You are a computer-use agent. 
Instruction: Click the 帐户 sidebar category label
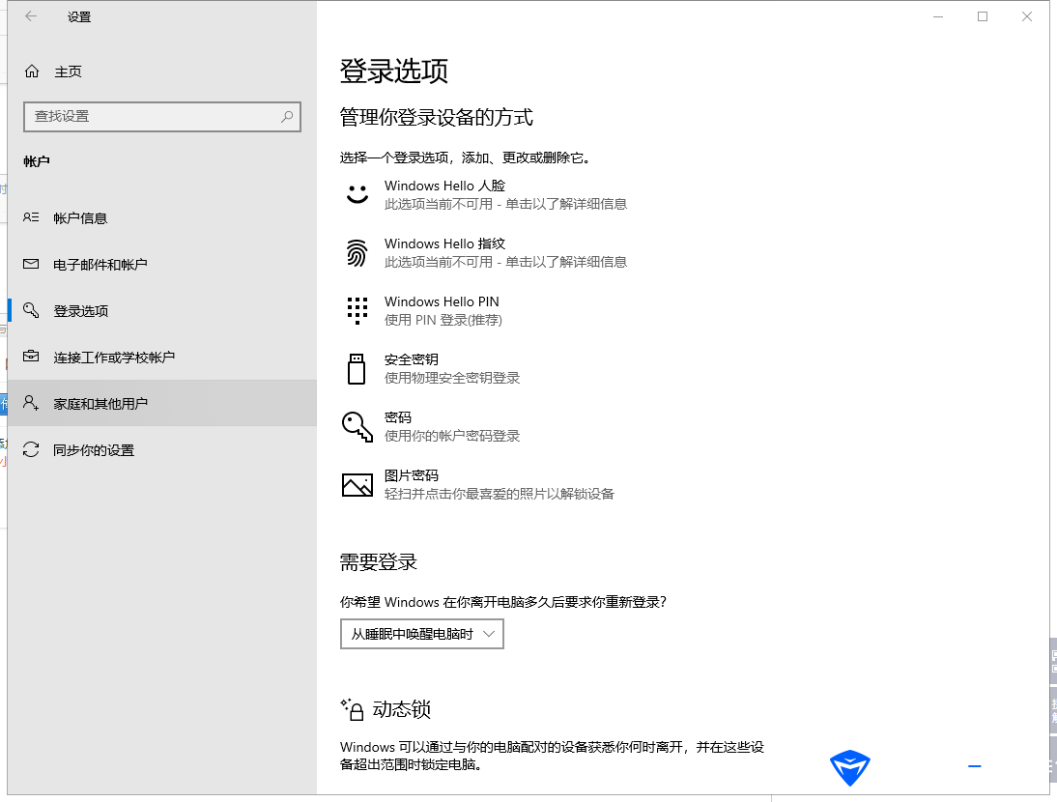[x=37, y=161]
